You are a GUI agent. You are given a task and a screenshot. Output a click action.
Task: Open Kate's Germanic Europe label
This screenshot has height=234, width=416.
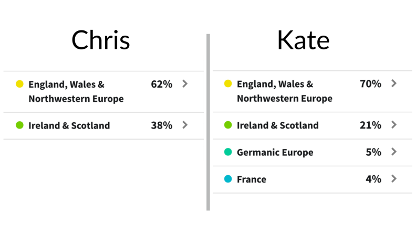275,152
